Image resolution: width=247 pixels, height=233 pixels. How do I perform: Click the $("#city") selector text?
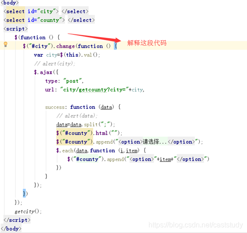click(x=38, y=46)
